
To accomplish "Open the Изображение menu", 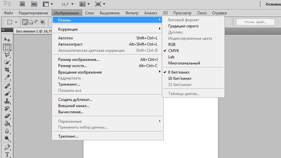I will pyautogui.click(x=66, y=13).
